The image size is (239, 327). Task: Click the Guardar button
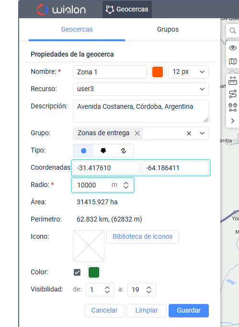point(189,311)
